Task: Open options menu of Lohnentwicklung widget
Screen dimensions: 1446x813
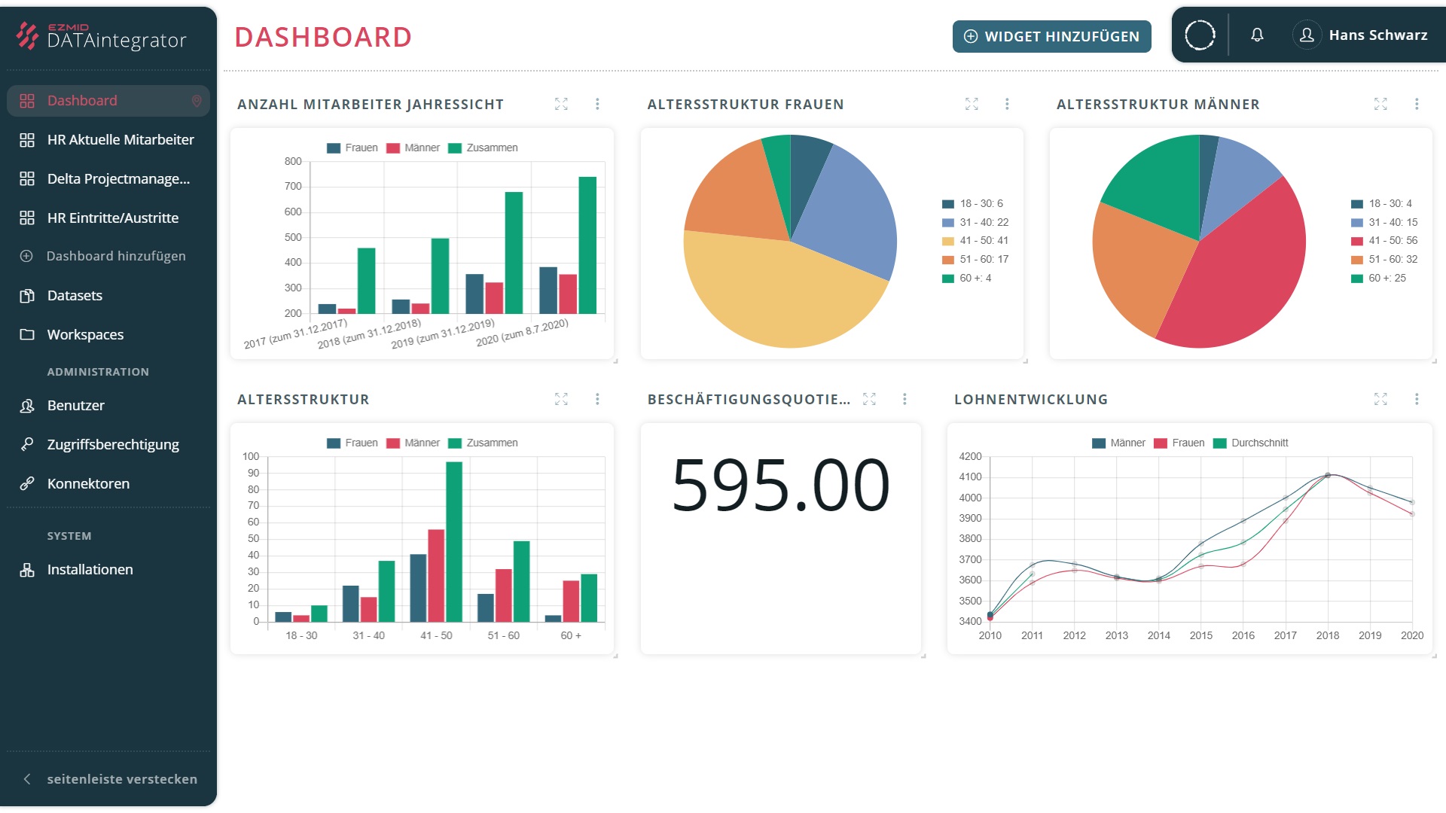Action: (1417, 399)
